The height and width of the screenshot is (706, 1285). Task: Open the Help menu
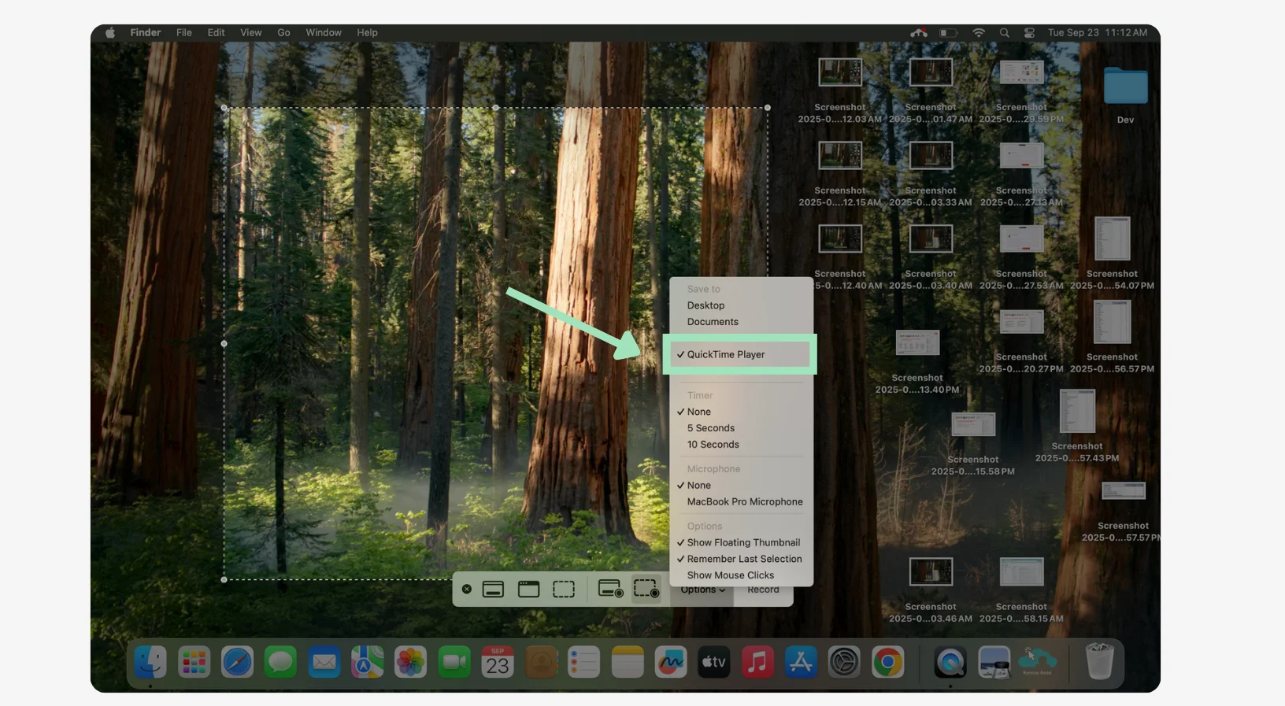point(367,33)
